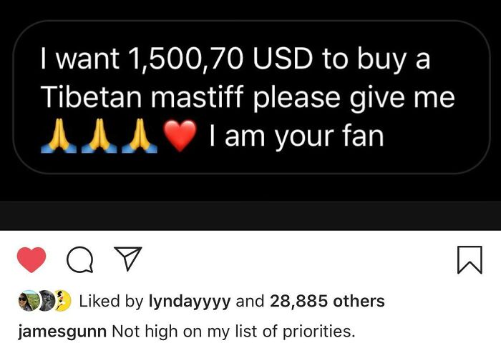
Task: Click the 'Liked by' label
Action: click(x=111, y=302)
